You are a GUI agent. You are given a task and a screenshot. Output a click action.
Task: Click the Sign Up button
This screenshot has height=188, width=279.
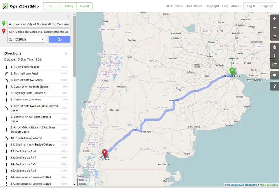tap(268, 6)
